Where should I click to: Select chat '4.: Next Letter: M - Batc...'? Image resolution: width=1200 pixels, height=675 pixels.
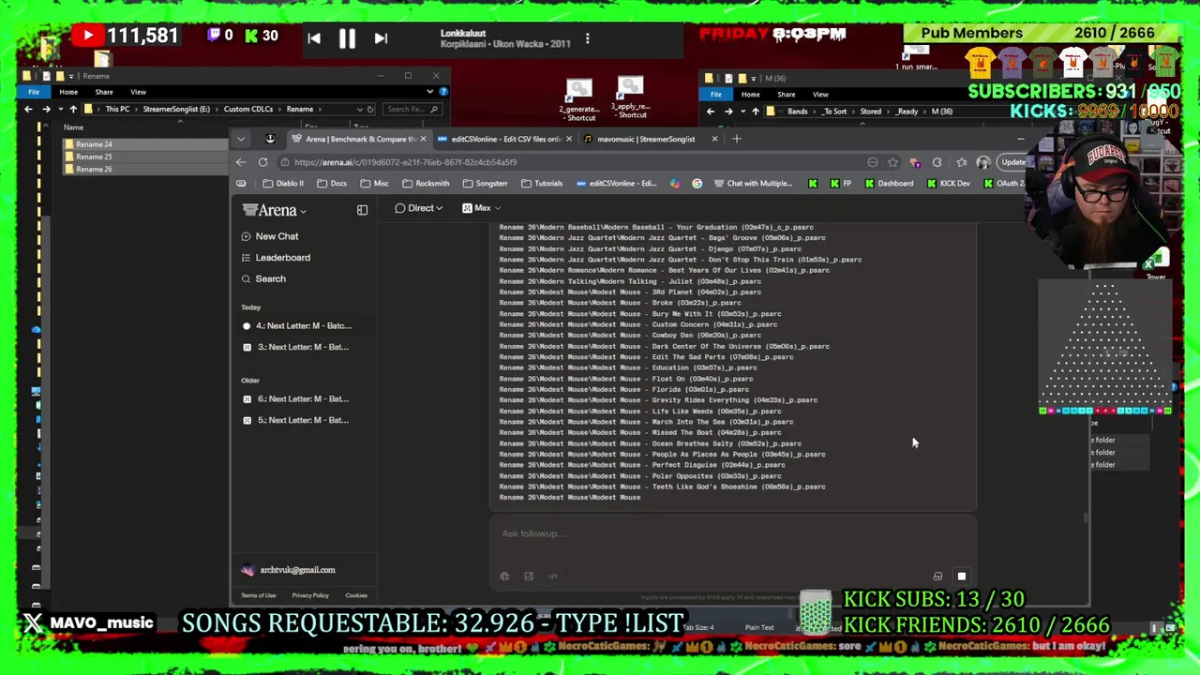coord(297,325)
